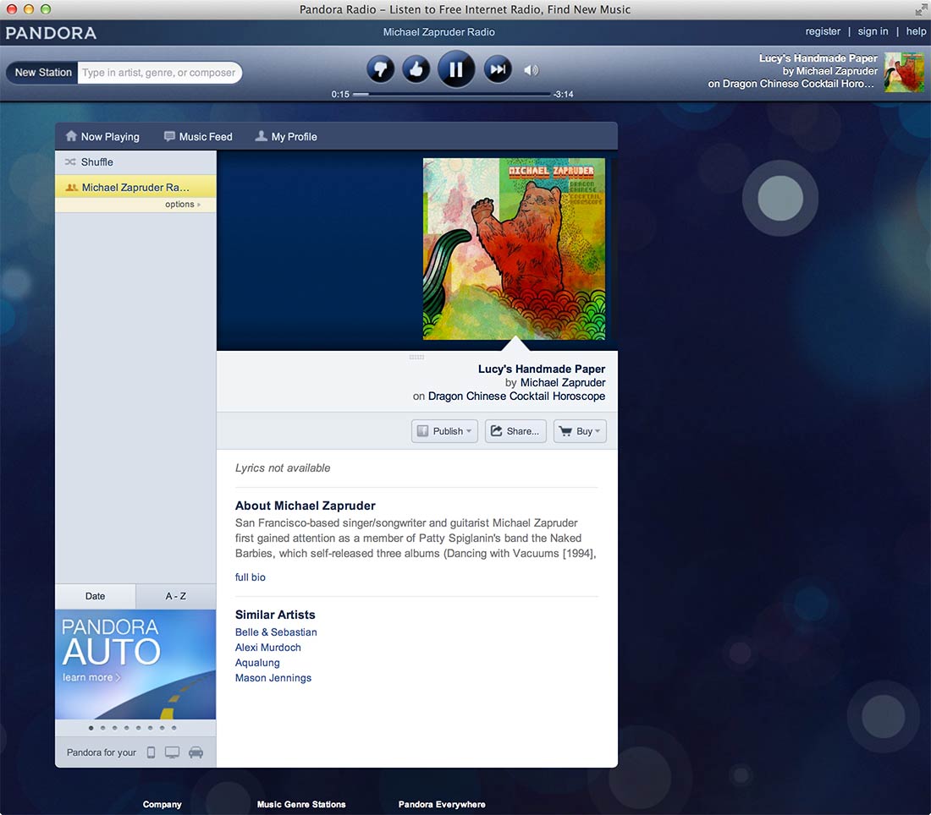Switch to the Music Feed tab
Viewport: 931px width, 815px height.
[198, 136]
